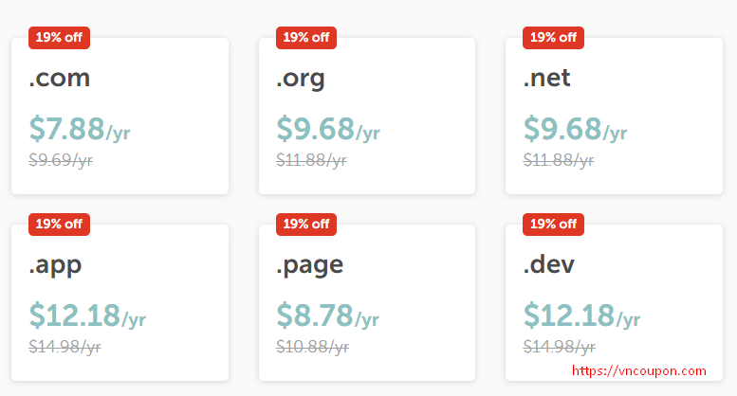The image size is (737, 396).
Task: Select the .page domain card
Action: tap(367, 302)
